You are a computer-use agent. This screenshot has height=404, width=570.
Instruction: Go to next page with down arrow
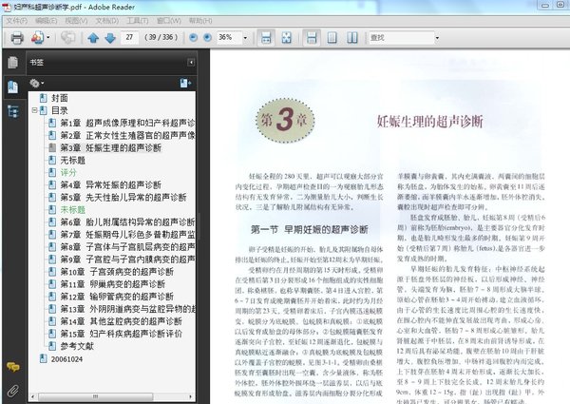click(x=110, y=37)
